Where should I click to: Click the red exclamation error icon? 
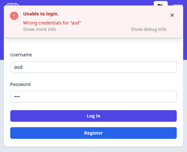[x=14, y=16]
